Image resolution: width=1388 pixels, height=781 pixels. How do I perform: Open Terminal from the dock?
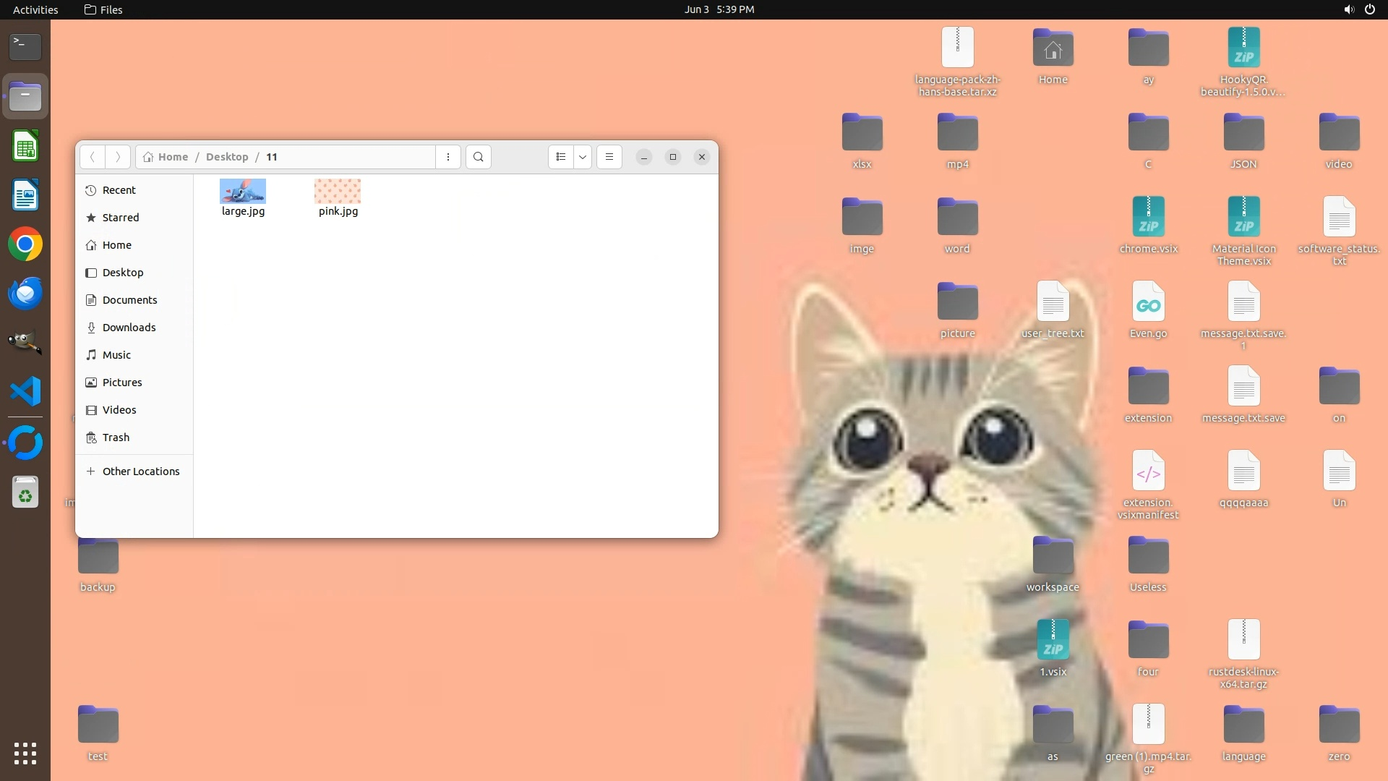pos(25,46)
